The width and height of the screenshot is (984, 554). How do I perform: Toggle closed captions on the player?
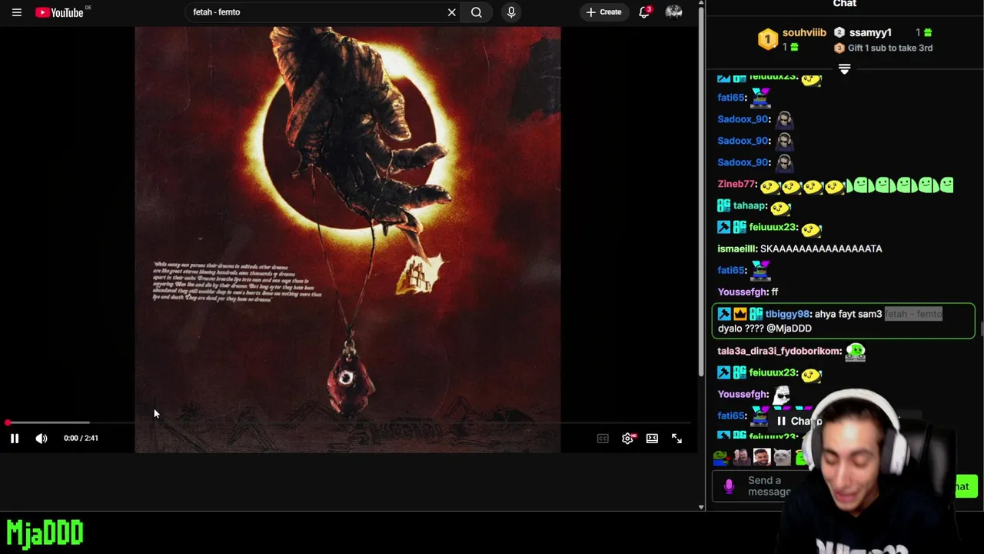tap(603, 439)
